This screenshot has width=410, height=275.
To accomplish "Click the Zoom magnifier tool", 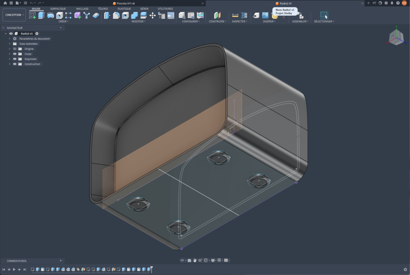I will click(200, 260).
